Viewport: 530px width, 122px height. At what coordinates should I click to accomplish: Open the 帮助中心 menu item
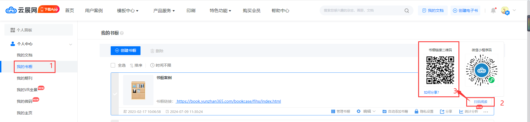pos(280,10)
